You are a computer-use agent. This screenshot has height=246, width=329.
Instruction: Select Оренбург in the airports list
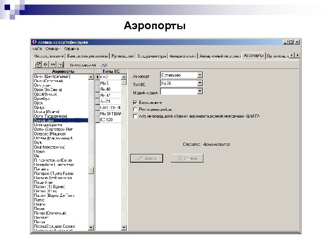[42, 98]
